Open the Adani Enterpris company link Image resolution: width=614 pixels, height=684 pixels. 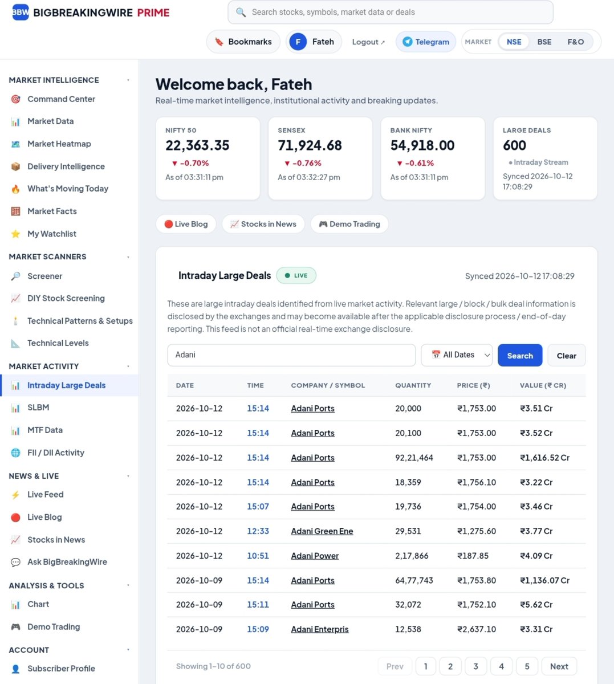pos(320,629)
